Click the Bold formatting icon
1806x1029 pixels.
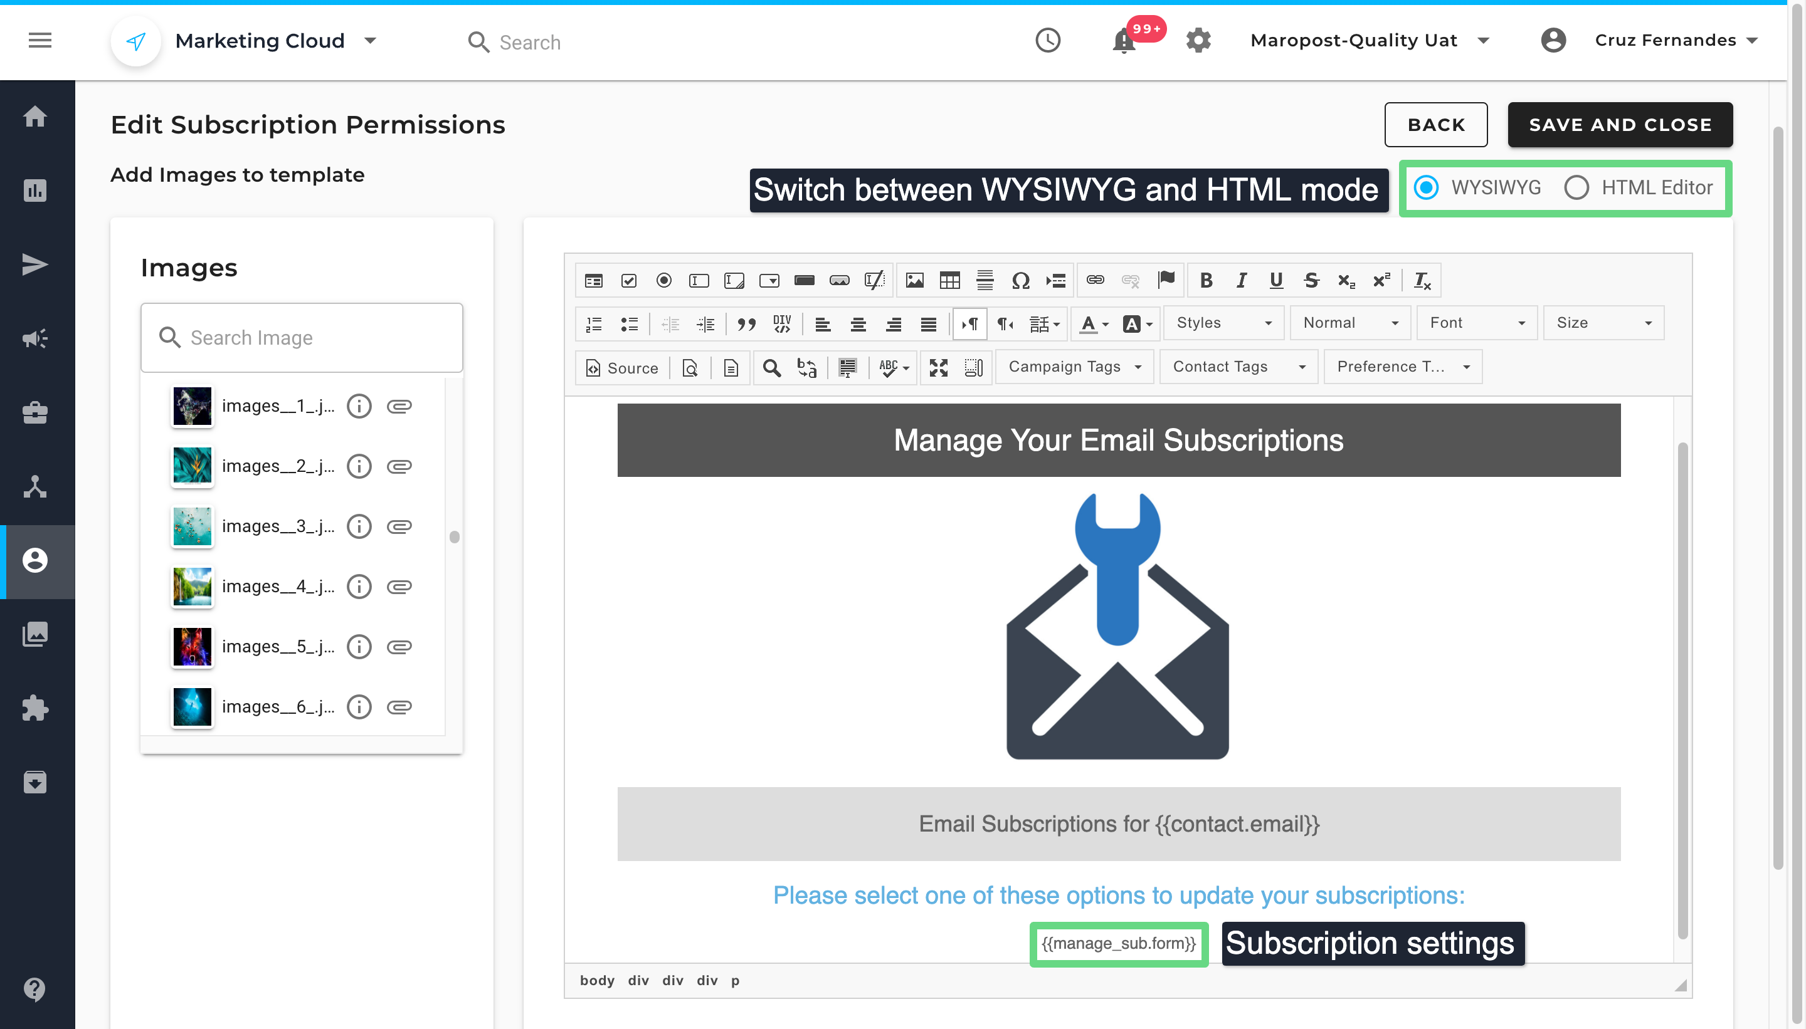1207,281
